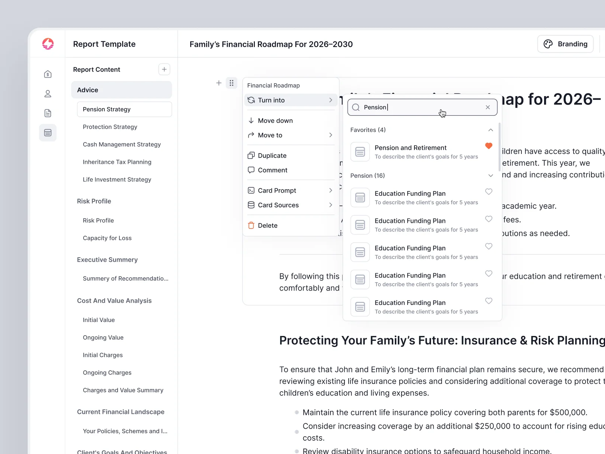Click the first Education Funding Plan card icon

pos(360,197)
